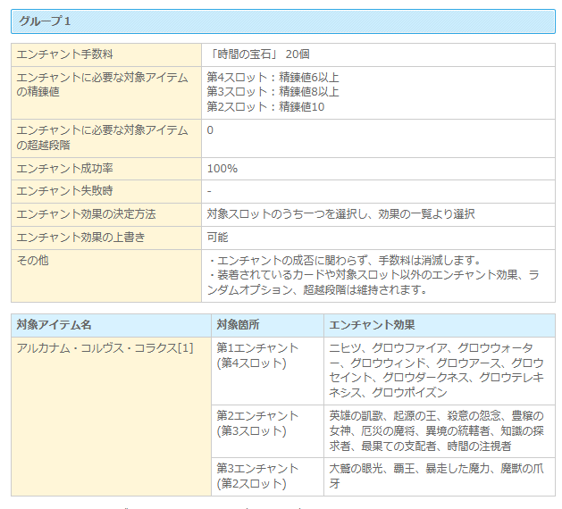Click the エンチャント成功率 label cell

pos(65,169)
